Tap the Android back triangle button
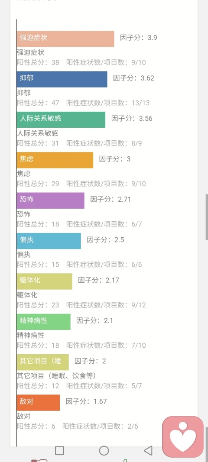Viewport: 208px width, 462px height. click(x=148, y=450)
